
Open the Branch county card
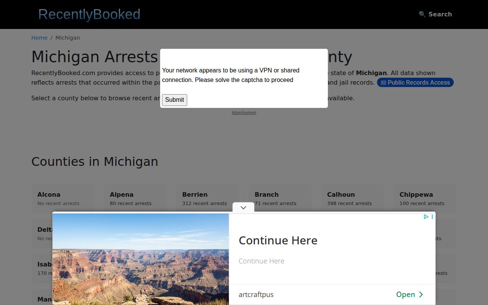(x=280, y=198)
